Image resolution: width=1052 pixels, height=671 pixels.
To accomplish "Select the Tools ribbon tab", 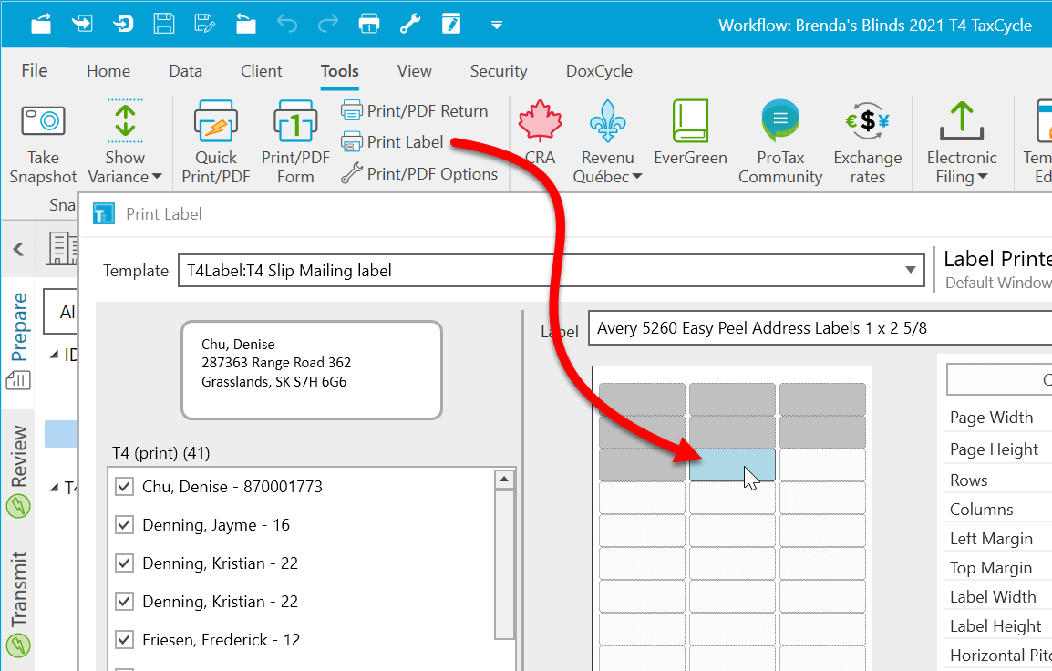I will 339,71.
